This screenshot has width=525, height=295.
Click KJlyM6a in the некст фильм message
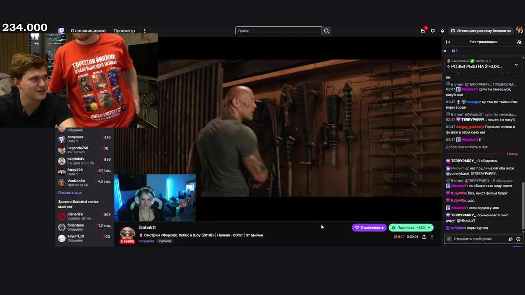point(458,193)
